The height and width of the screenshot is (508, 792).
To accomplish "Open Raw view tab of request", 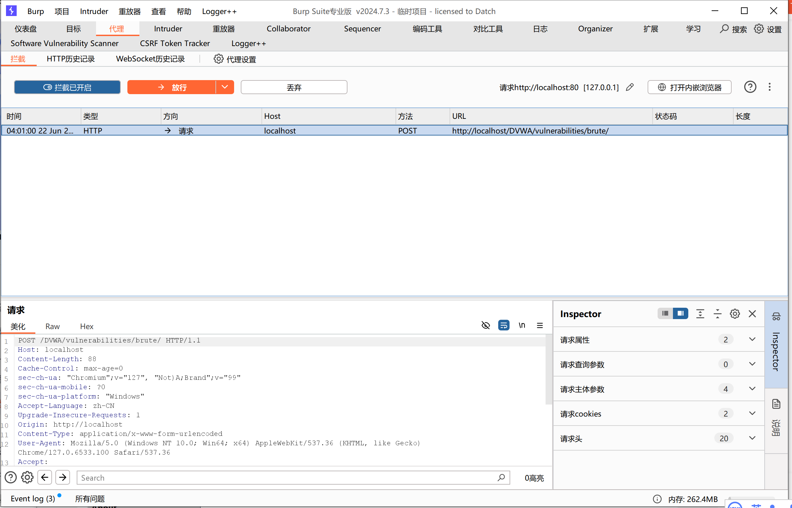I will click(x=52, y=326).
